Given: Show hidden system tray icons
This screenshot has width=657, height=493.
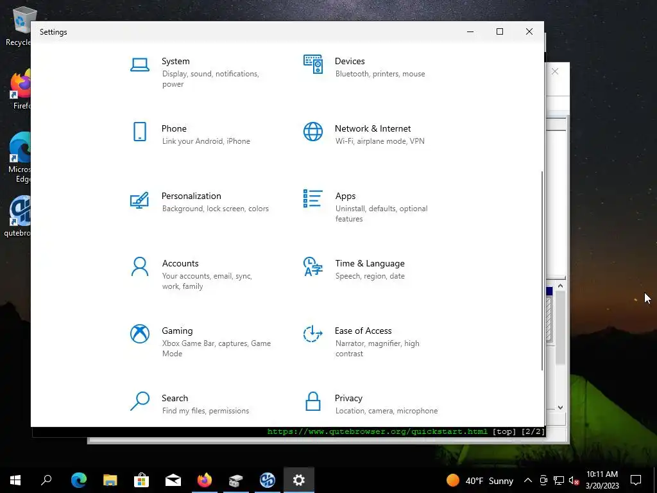Looking at the screenshot, I should click(528, 480).
